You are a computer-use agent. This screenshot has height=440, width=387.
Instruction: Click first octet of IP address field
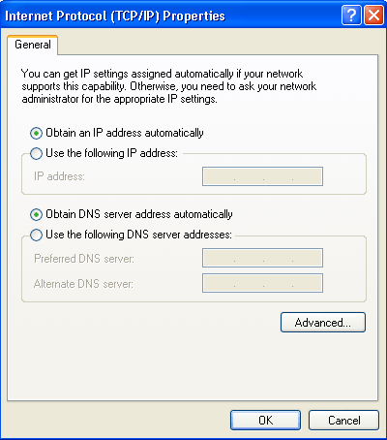(219, 176)
